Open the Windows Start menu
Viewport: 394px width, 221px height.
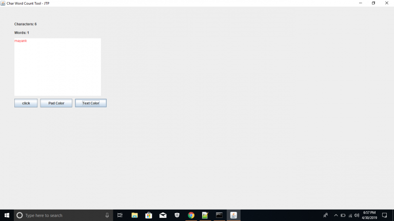pos(7,215)
